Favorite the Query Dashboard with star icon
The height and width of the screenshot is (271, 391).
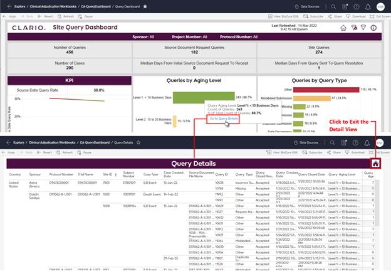point(145,6)
